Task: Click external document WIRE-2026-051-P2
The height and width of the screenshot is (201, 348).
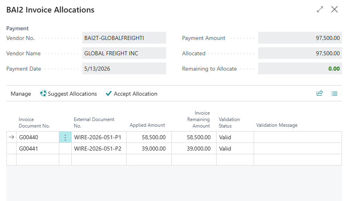Action: point(99,149)
